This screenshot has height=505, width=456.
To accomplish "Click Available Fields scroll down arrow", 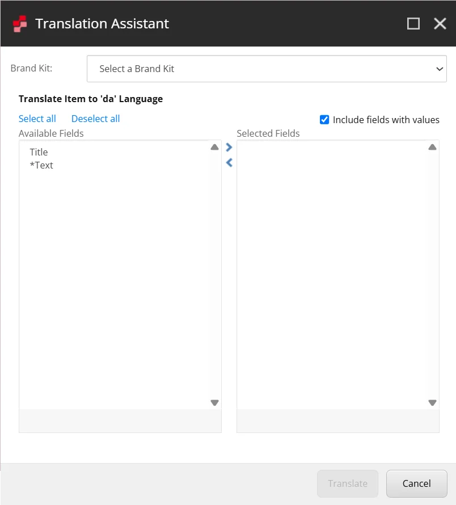I will tap(214, 403).
